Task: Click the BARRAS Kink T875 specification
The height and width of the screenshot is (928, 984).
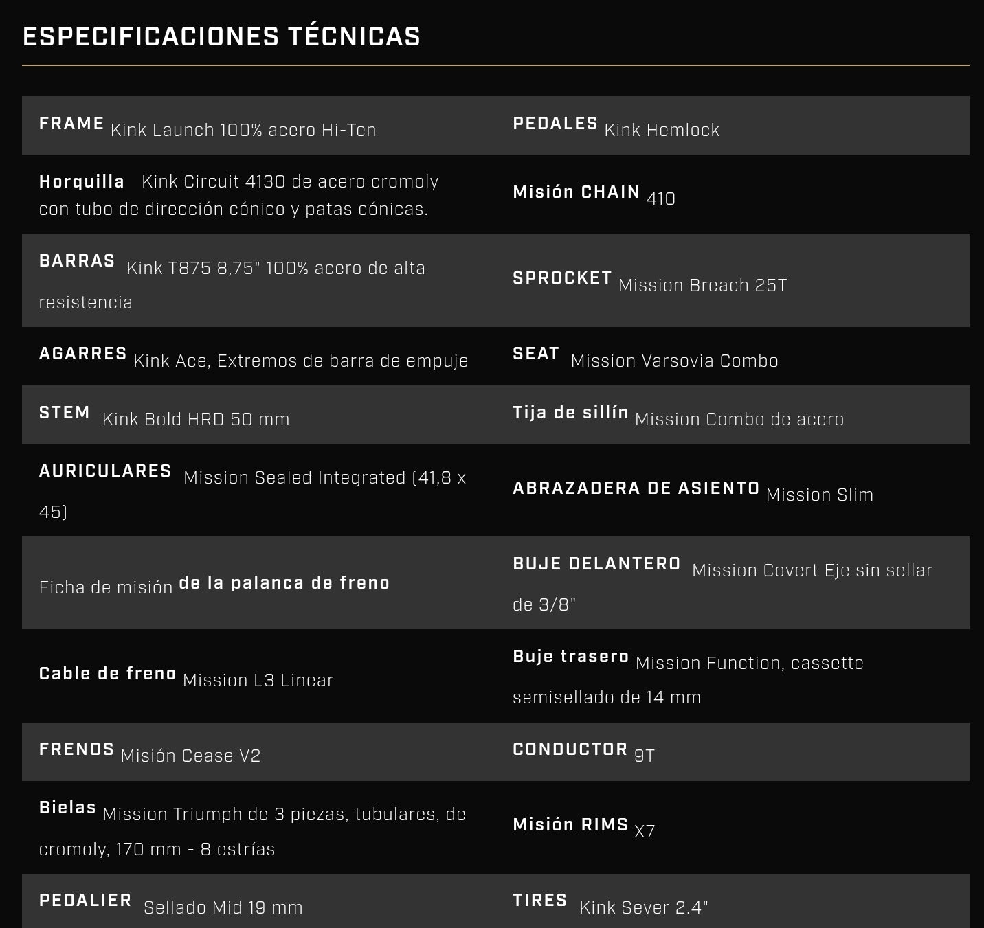Action: pos(232,281)
